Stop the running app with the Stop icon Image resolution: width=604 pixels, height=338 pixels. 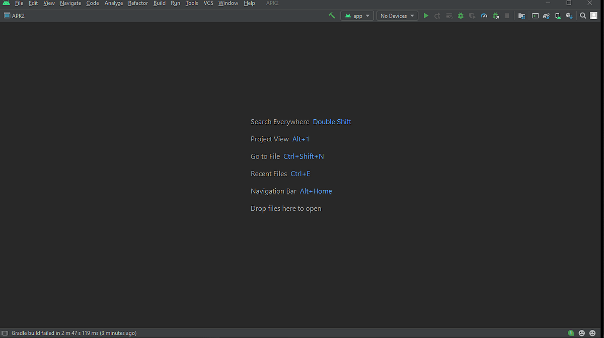(x=507, y=16)
